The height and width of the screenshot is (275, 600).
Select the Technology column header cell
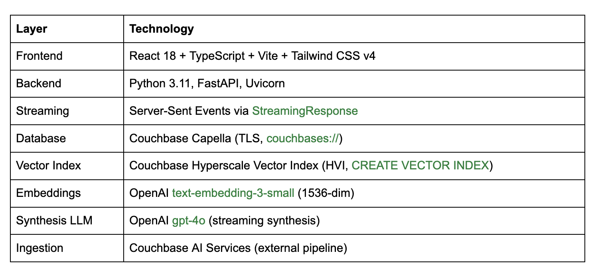tap(162, 29)
